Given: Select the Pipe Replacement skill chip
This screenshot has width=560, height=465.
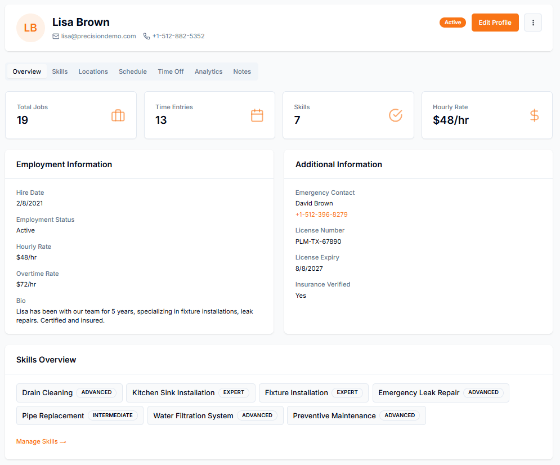Looking at the screenshot, I should click(x=80, y=415).
